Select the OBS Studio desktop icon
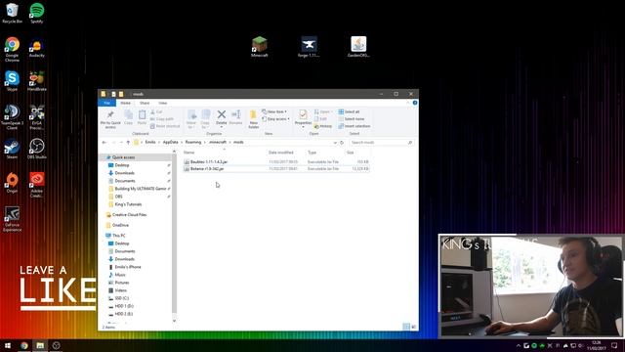 [x=37, y=149]
